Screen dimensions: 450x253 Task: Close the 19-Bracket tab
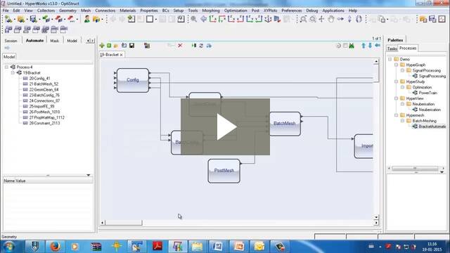coord(122,55)
